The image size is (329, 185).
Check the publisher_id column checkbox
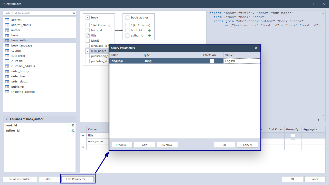pyautogui.click(x=88, y=61)
